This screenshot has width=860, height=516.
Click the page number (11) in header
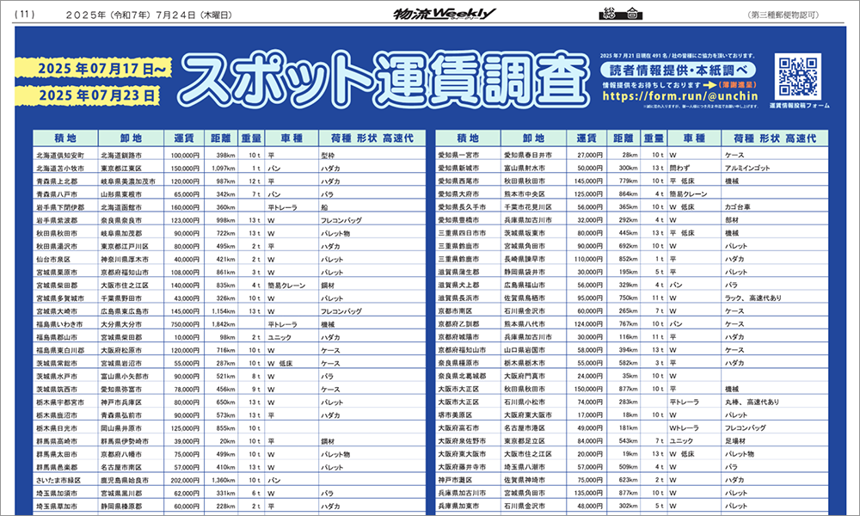(24, 14)
